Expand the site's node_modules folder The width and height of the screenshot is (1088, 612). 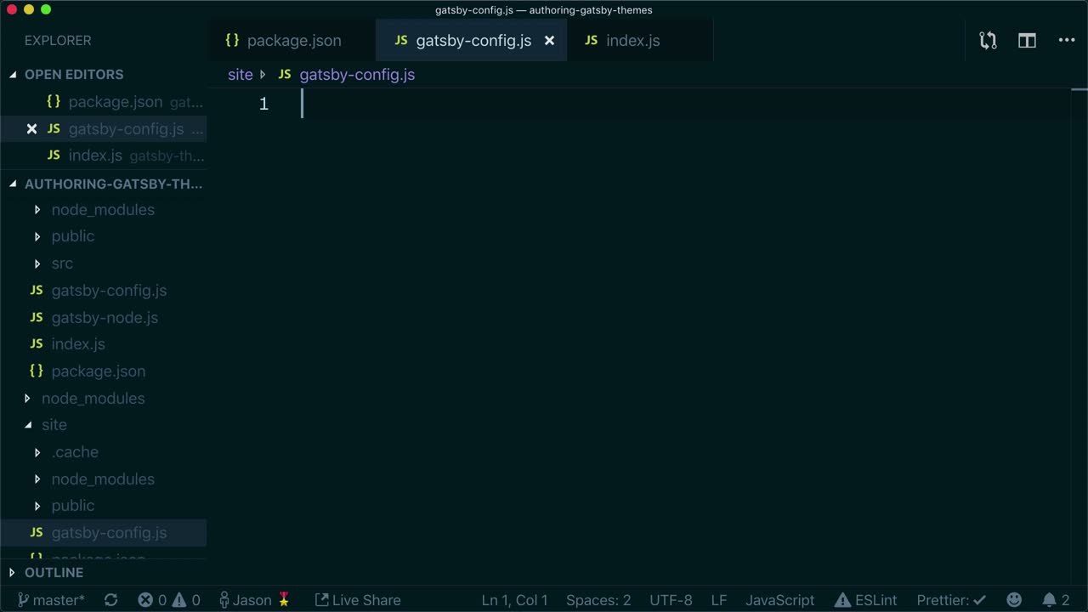click(103, 479)
